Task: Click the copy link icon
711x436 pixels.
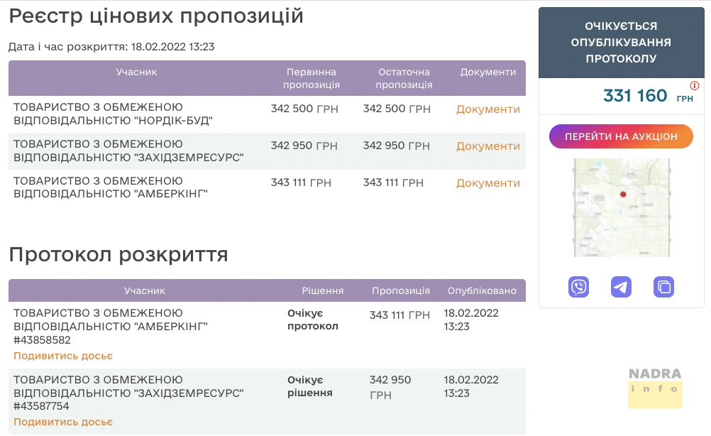Action: click(663, 287)
